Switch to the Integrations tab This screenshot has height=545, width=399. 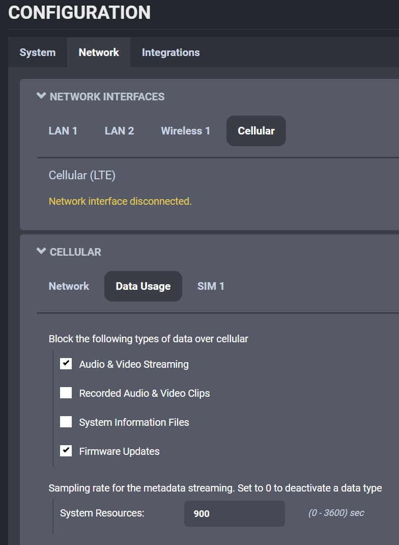(170, 52)
